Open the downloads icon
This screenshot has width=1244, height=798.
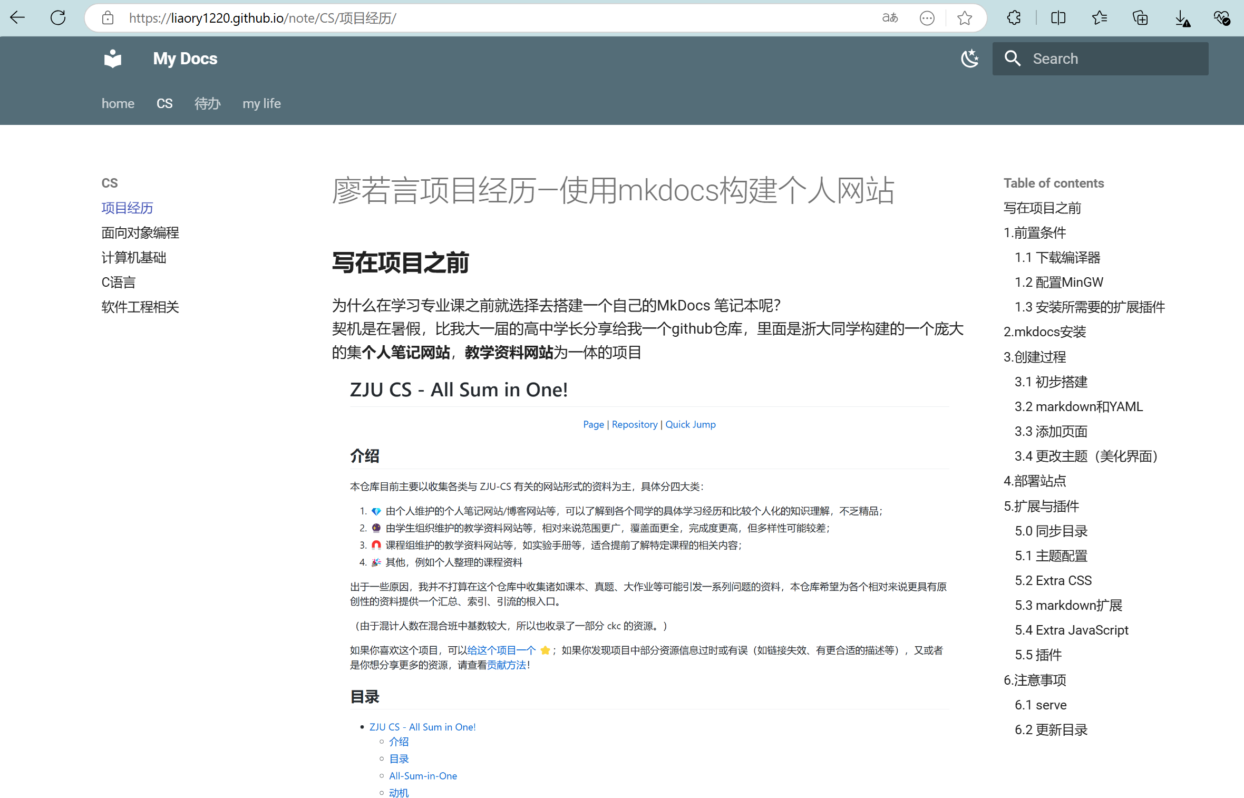pos(1182,19)
